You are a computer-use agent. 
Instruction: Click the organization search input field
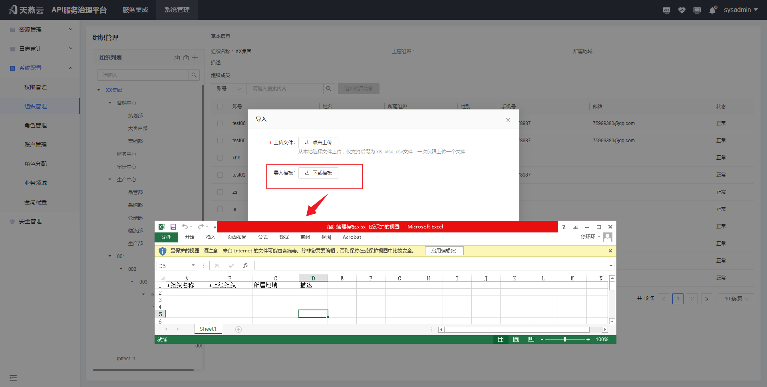[143, 75]
